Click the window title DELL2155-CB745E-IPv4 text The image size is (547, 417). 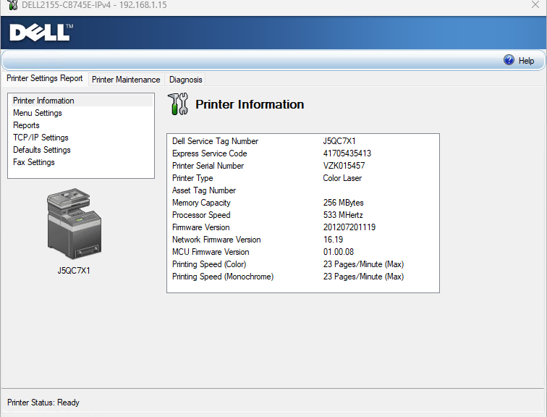[94, 5]
